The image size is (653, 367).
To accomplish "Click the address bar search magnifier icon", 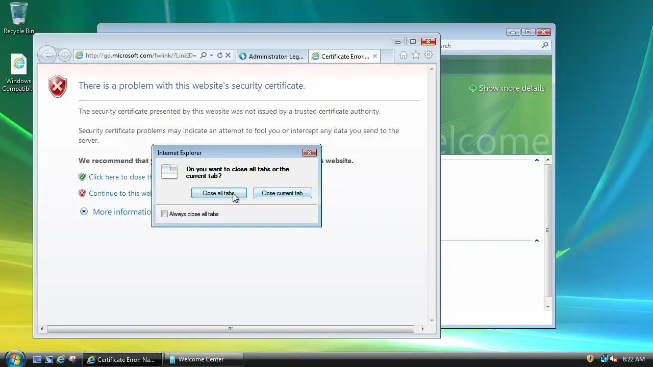I will click(x=203, y=56).
